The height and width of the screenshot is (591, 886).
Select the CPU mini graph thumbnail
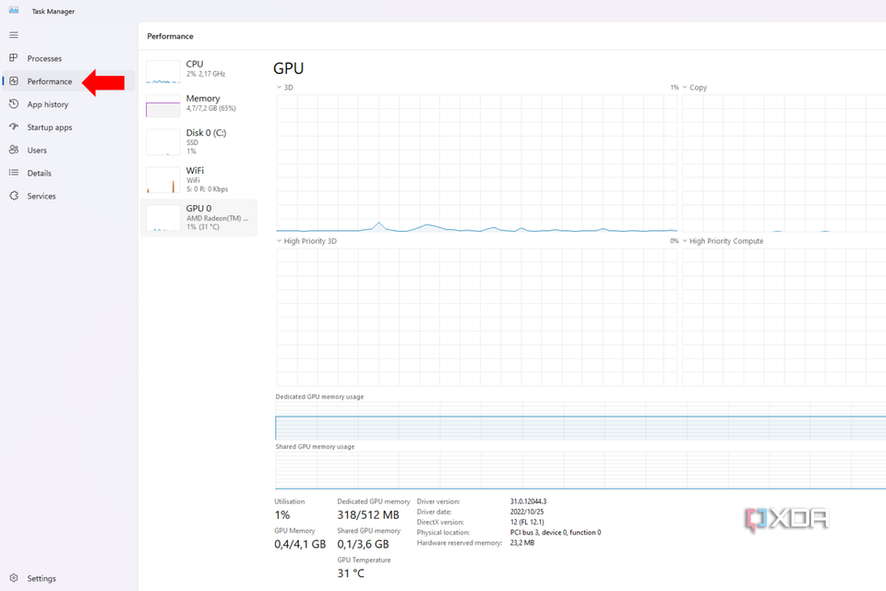pos(162,72)
